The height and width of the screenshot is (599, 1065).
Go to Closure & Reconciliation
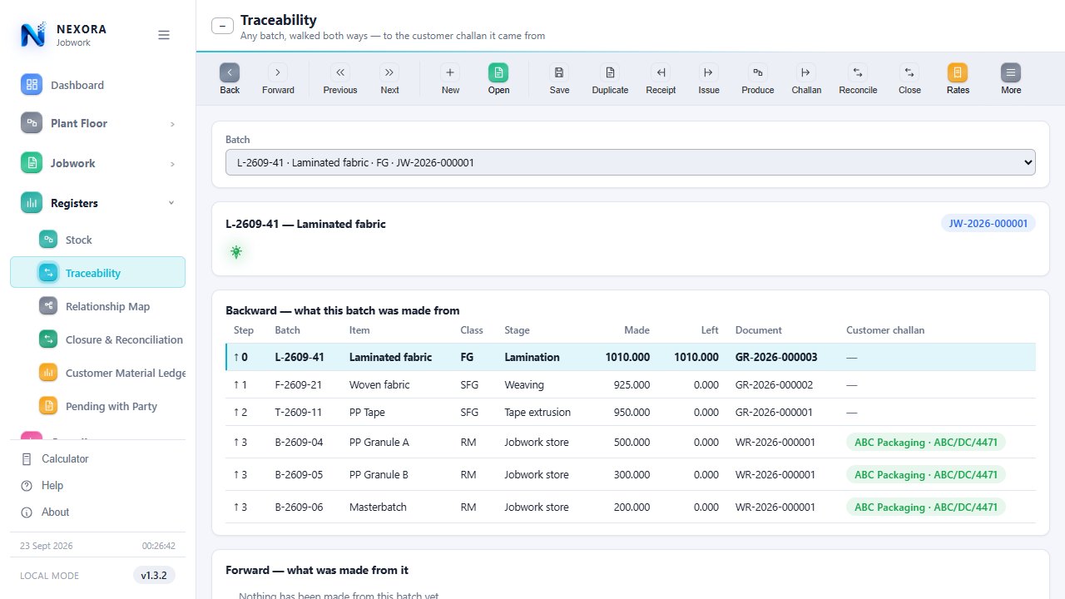click(x=98, y=339)
